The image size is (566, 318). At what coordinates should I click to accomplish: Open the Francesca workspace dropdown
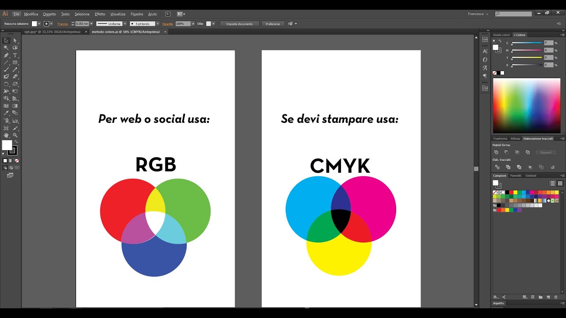pos(478,14)
